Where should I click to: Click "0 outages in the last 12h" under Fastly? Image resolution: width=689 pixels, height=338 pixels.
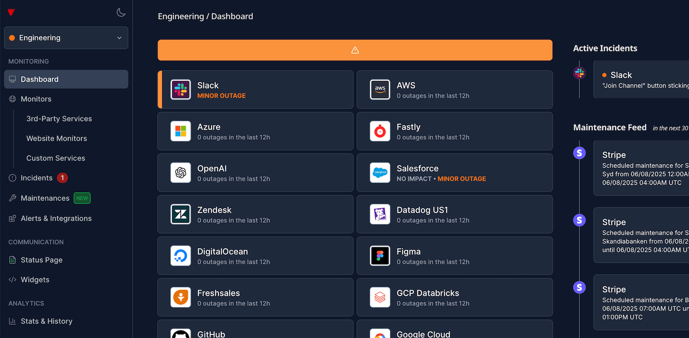coord(433,137)
